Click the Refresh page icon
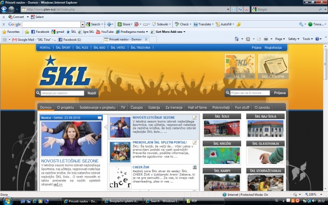328x205 pixels. (233, 9)
